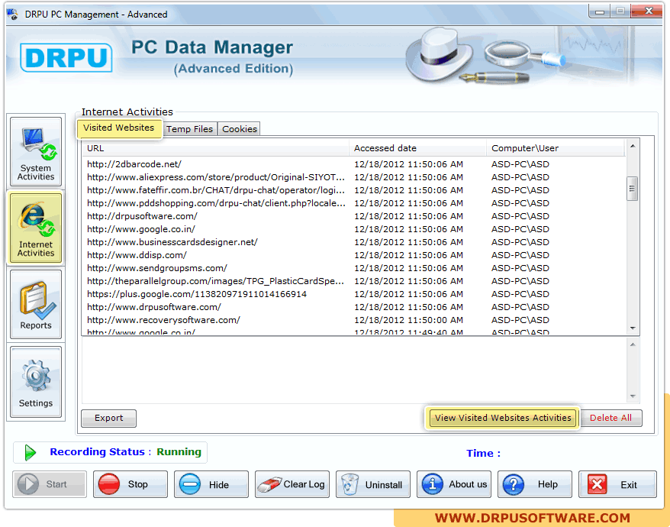Sort by the Accessed date column header
This screenshot has height=527, width=670.
418,148
